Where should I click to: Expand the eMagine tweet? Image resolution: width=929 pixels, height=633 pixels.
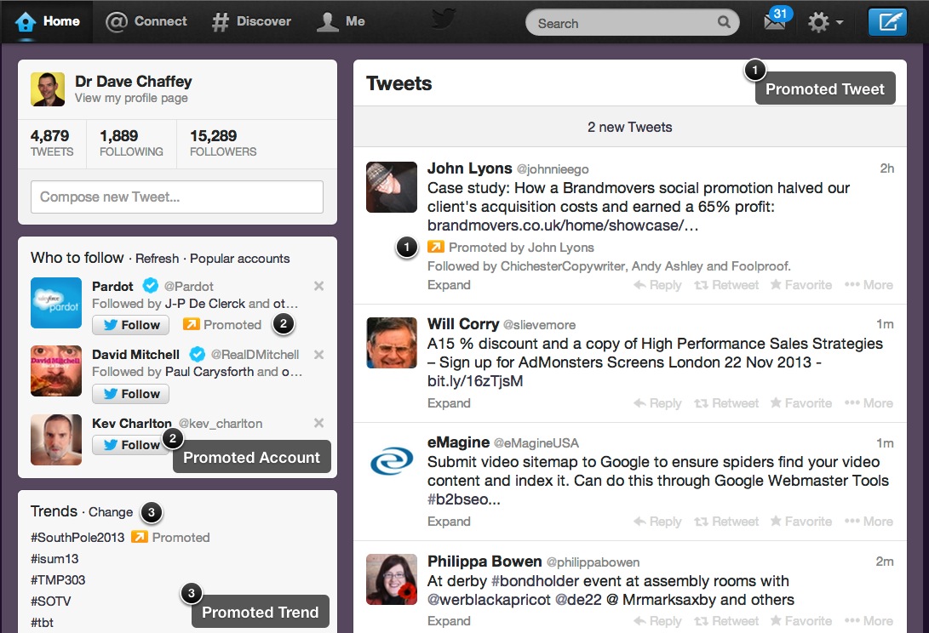[x=449, y=522]
